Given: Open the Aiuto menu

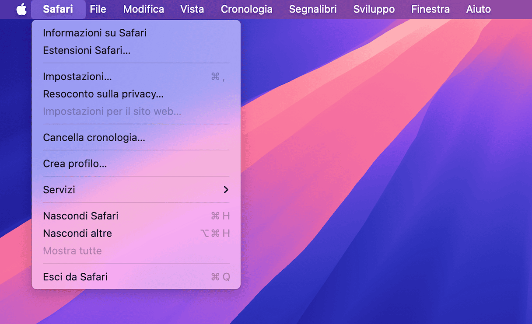Looking at the screenshot, I should pos(479,9).
